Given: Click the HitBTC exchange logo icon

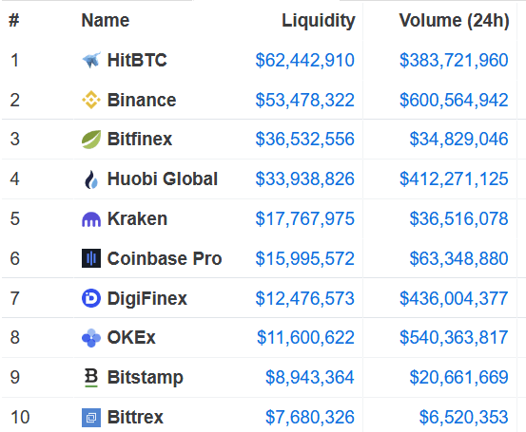Looking at the screenshot, I should coord(91,60).
